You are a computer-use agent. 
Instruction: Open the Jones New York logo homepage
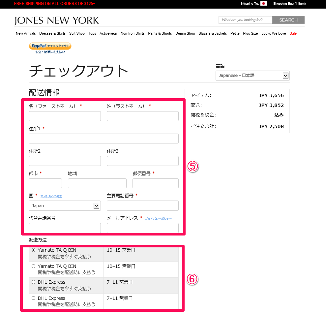(56, 20)
